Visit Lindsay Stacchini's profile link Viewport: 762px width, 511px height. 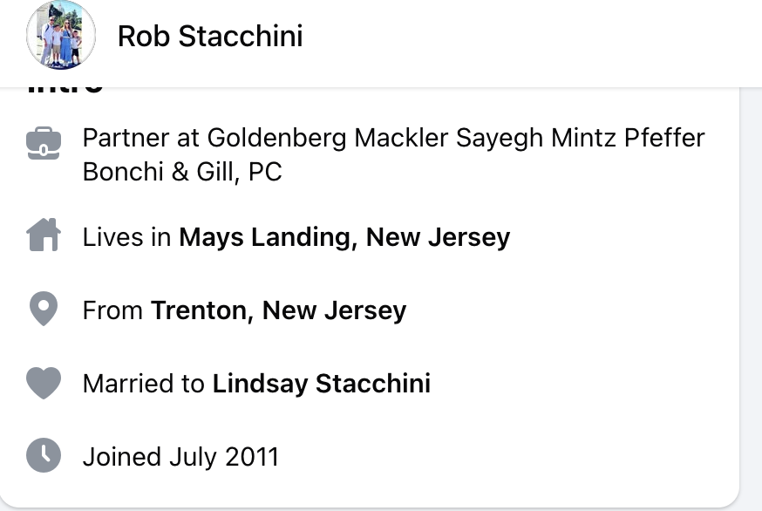[321, 384]
